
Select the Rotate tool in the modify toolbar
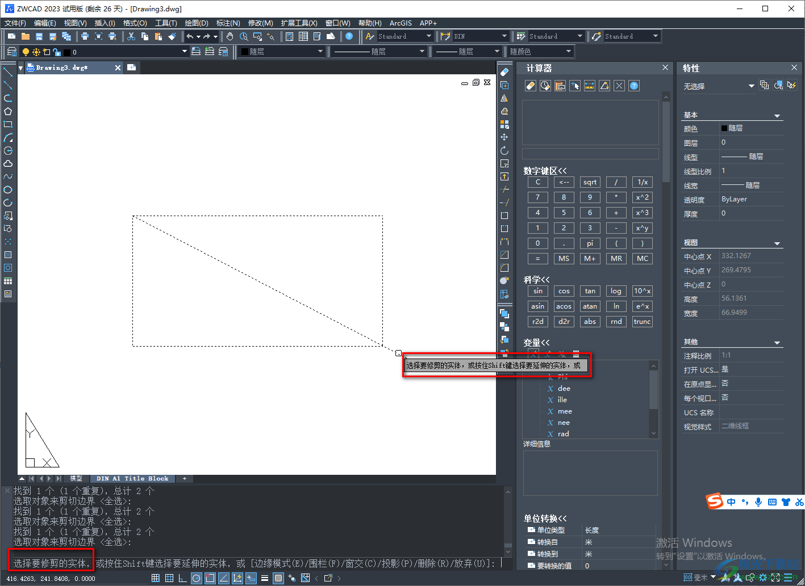click(x=504, y=150)
